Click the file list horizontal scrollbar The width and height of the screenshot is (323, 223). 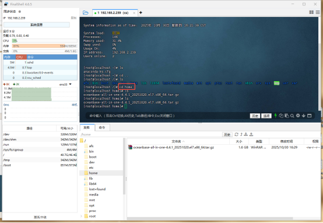pyautogui.click(x=210, y=218)
